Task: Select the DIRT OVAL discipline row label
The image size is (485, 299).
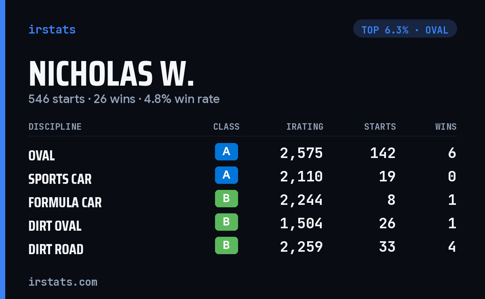Action: pos(55,226)
